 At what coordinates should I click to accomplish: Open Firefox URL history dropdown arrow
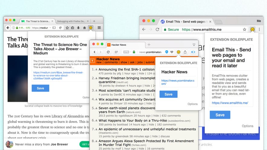pos(50,28)
